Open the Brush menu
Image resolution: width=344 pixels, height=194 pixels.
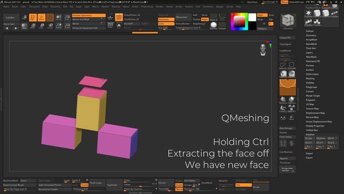click(x=15, y=6)
